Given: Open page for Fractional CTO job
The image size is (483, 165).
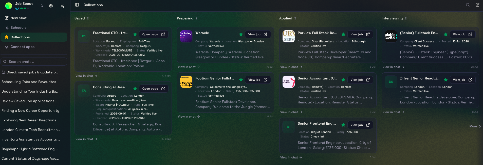Looking at the screenshot, I should [x=154, y=34].
